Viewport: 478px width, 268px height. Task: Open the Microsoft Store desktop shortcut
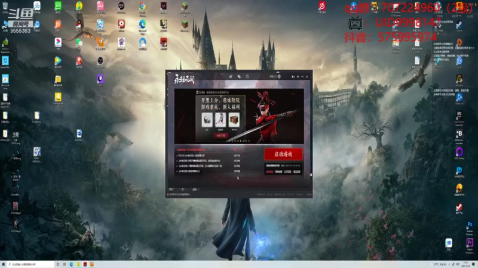pos(5,80)
